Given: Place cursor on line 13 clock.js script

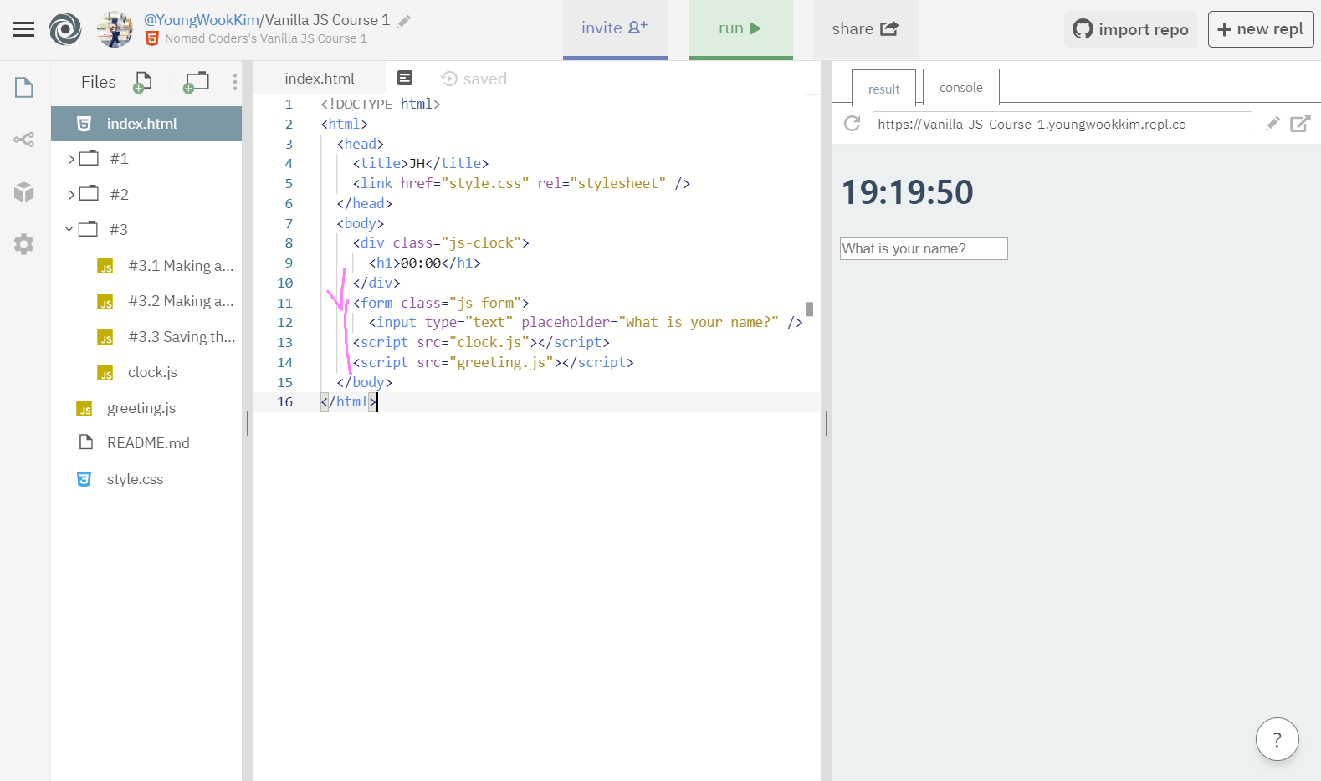Looking at the screenshot, I should (x=481, y=342).
